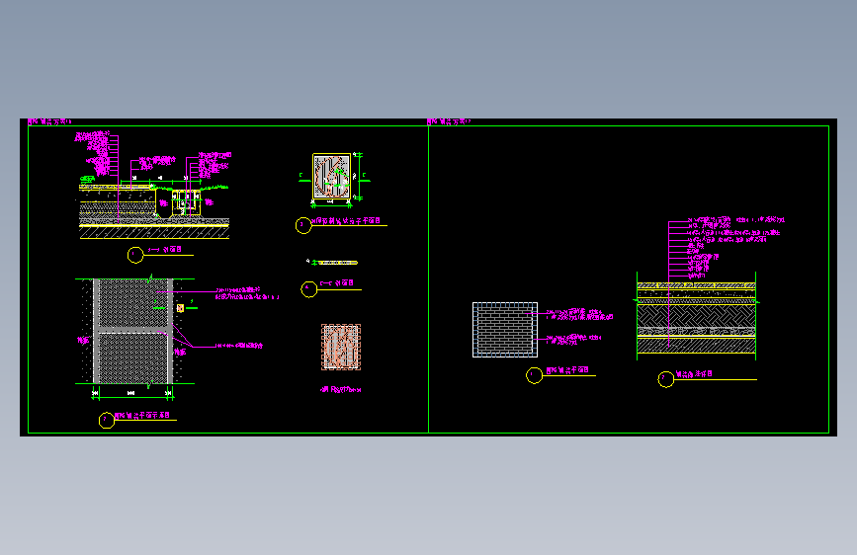Select the white-bordered brick paving plan
Image resolution: width=857 pixels, height=555 pixels.
pyautogui.click(x=505, y=330)
